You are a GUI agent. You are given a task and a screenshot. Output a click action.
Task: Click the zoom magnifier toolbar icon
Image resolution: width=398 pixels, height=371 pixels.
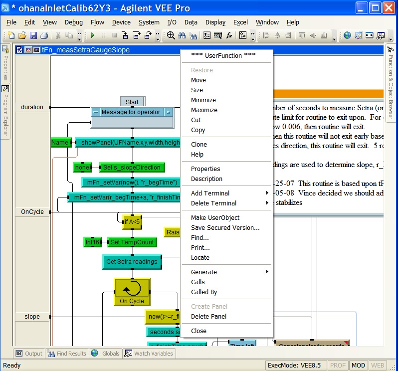[x=171, y=35]
